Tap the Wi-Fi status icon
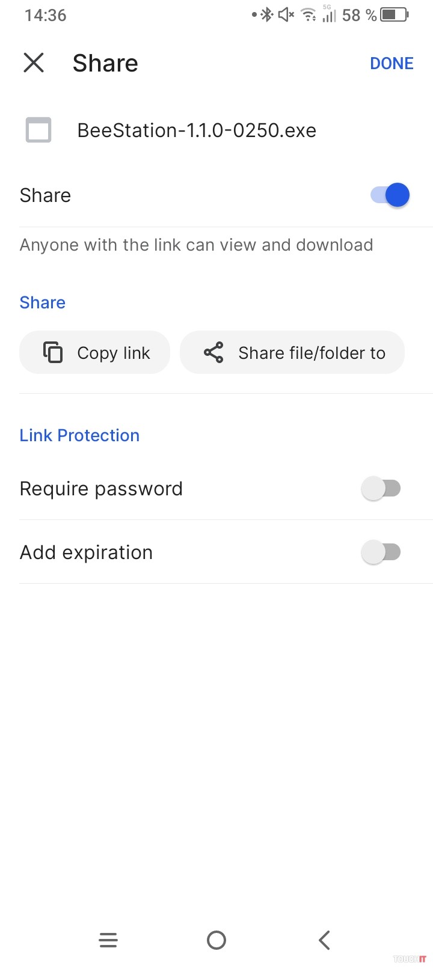The height and width of the screenshot is (969, 433). pos(309,14)
